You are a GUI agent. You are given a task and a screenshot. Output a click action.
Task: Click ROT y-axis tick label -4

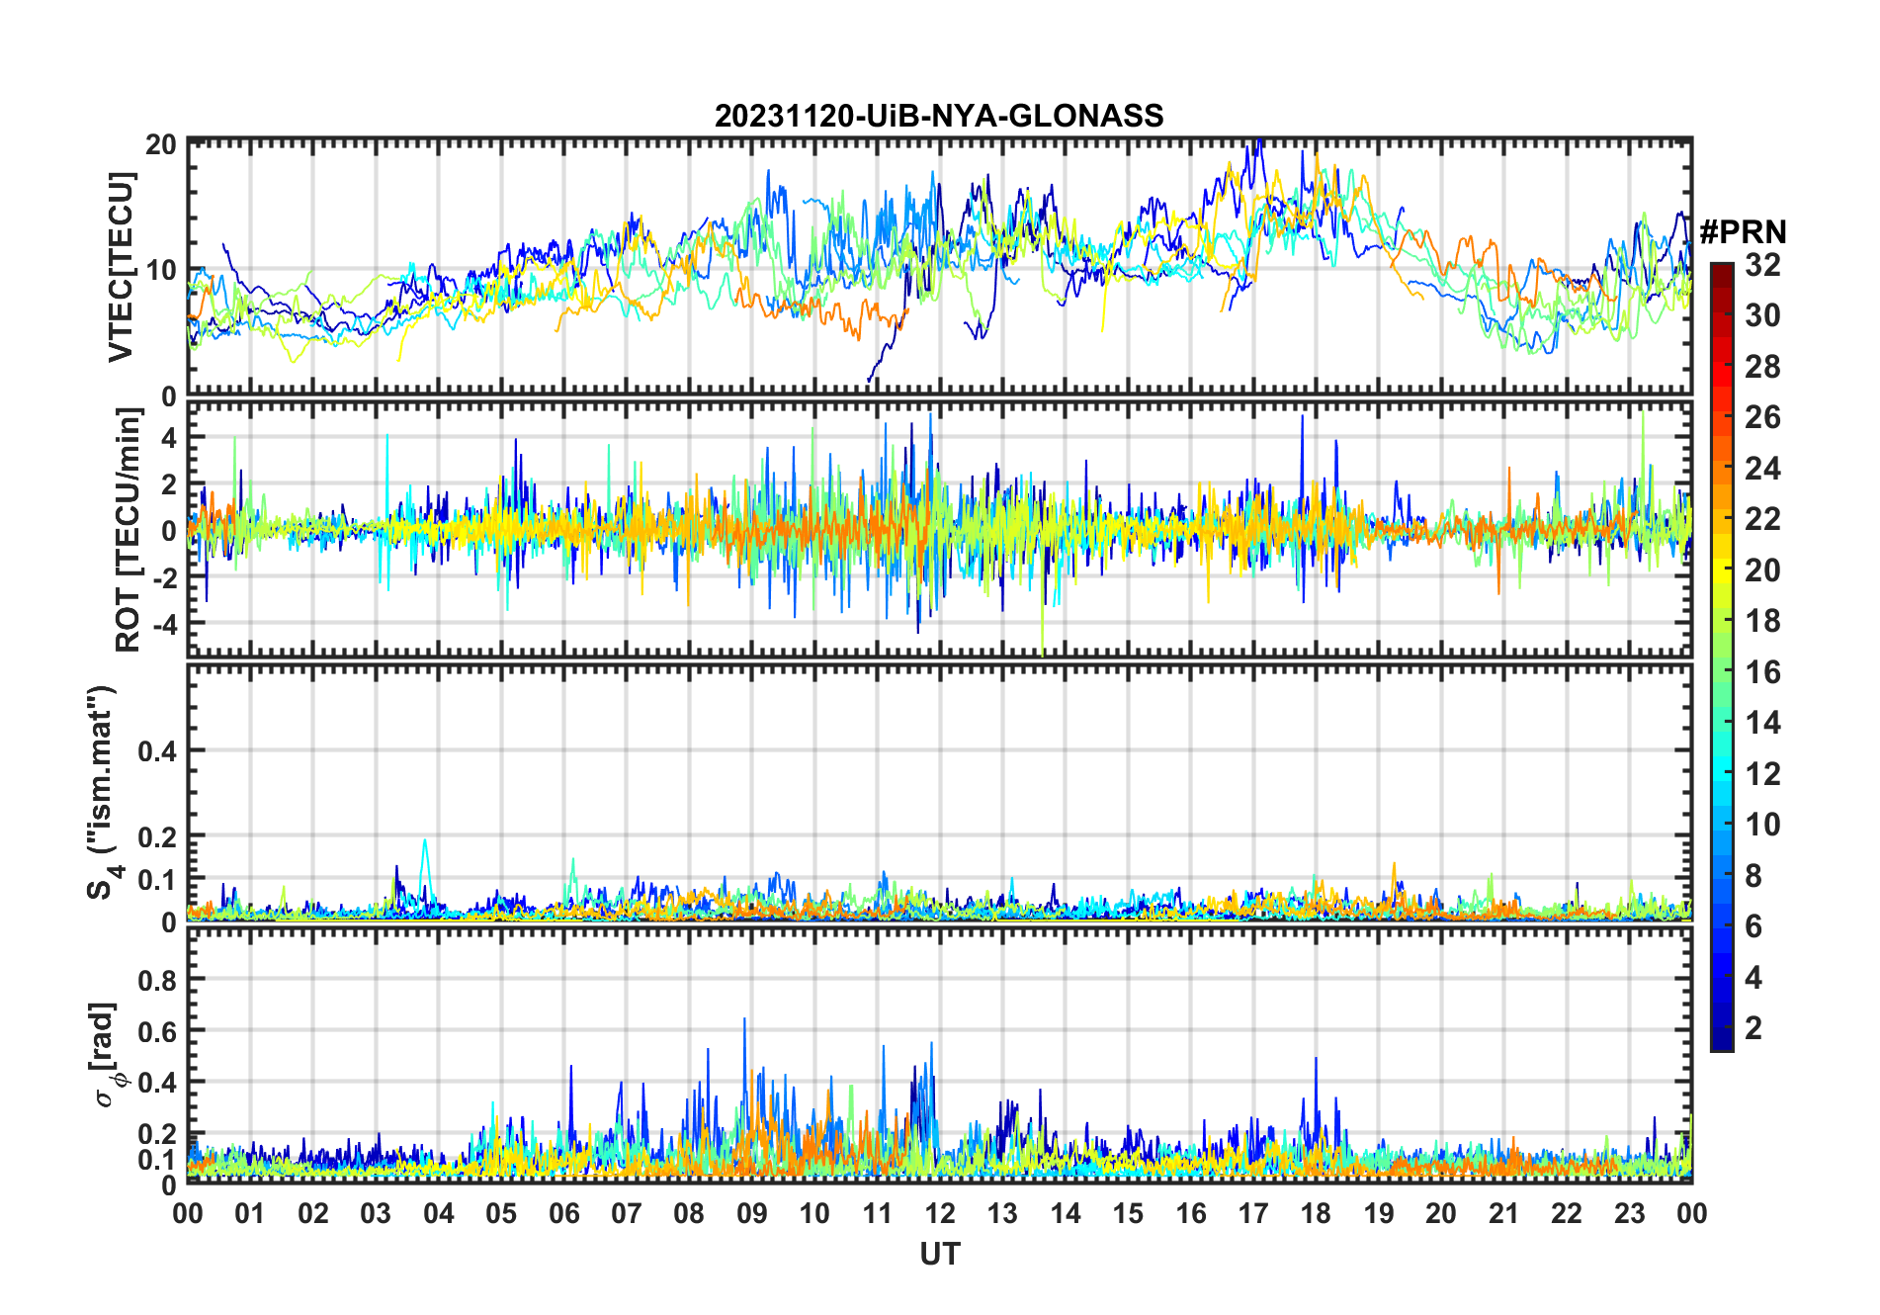(163, 624)
